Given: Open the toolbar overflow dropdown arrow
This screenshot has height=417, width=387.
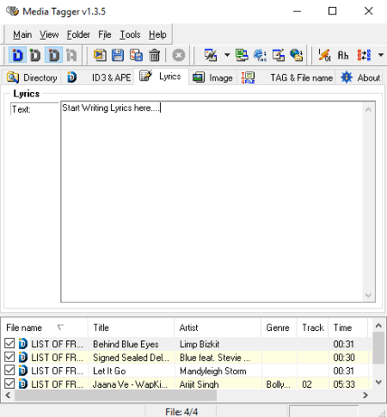Looking at the screenshot, I should coord(381,55).
